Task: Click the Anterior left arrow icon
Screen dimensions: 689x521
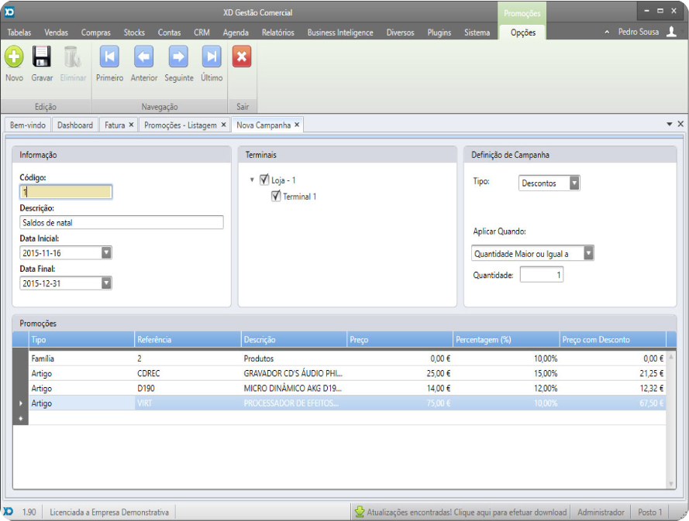Action: (x=143, y=57)
